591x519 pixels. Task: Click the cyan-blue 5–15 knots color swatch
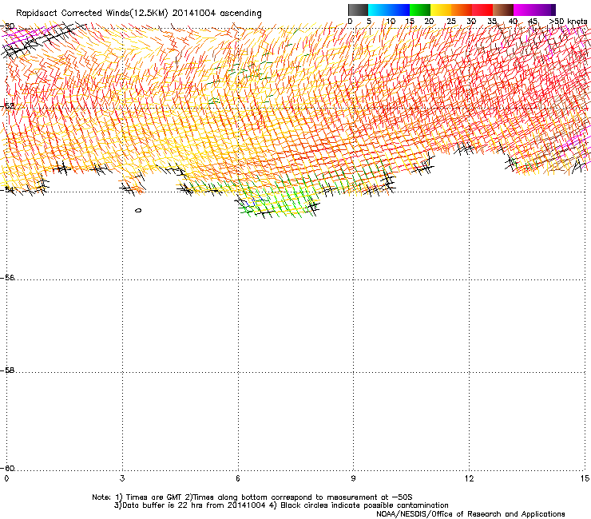[389, 10]
